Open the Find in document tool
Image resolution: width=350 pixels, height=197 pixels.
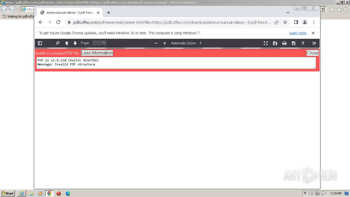57,43
